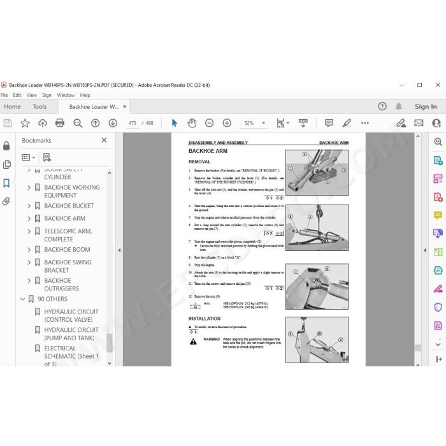Expand TELESCOPIC ARM, COMPLETE bookmark

click(29, 231)
